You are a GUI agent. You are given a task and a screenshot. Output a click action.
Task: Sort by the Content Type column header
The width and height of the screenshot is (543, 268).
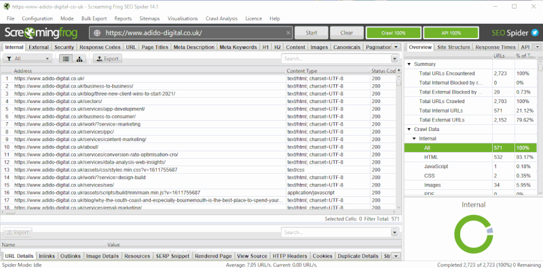[x=328, y=71]
